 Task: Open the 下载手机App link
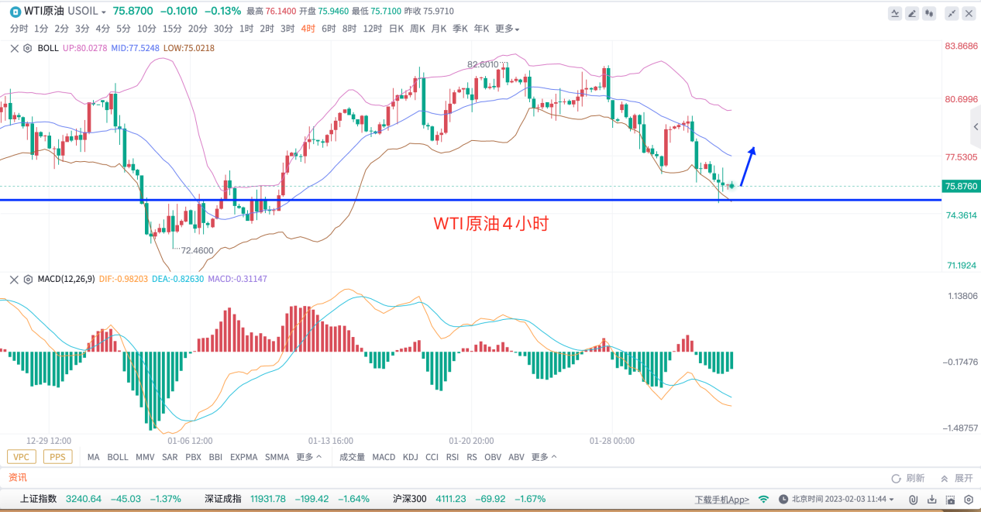(722, 500)
